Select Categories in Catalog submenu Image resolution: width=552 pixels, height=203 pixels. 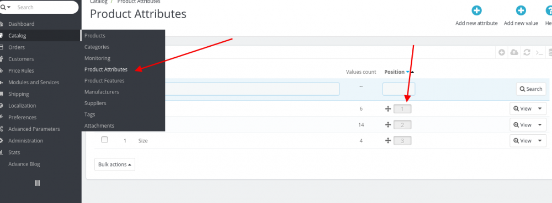(x=97, y=47)
